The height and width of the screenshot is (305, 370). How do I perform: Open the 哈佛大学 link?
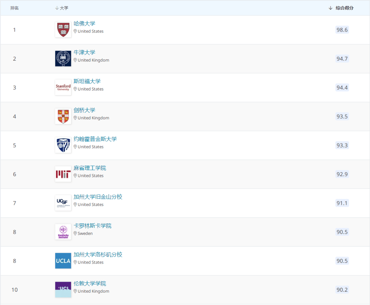84,24
